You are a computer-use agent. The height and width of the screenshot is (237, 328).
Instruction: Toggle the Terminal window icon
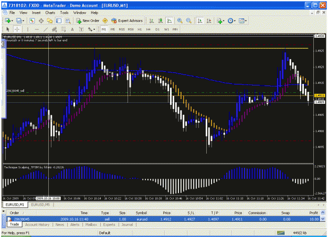[x=59, y=20]
